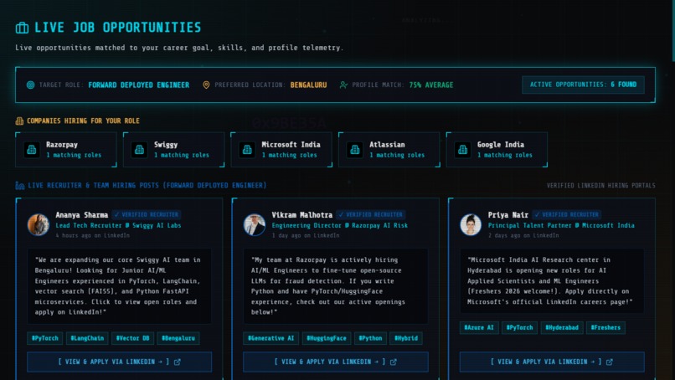Click the external link icon on Ananya's apply button
Image resolution: width=675 pixels, height=380 pixels.
point(178,362)
